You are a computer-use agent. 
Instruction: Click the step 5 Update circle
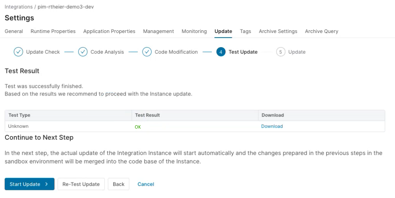[x=281, y=52]
